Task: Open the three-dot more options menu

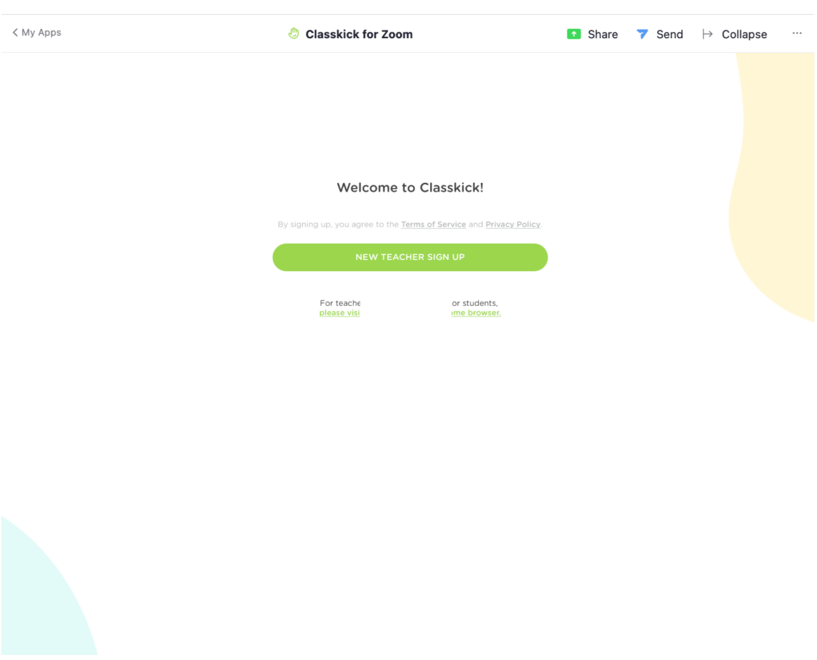Action: [797, 33]
